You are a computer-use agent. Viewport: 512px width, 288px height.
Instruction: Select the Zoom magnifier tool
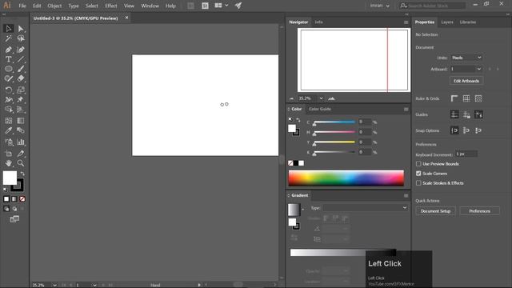pyautogui.click(x=21, y=163)
